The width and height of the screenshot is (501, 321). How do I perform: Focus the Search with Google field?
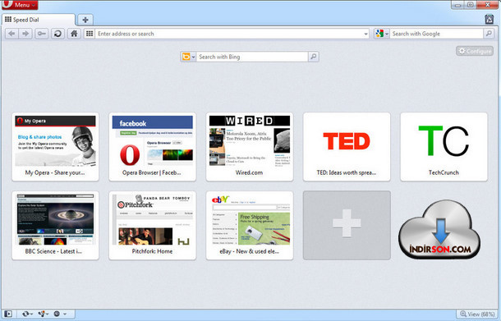click(436, 34)
